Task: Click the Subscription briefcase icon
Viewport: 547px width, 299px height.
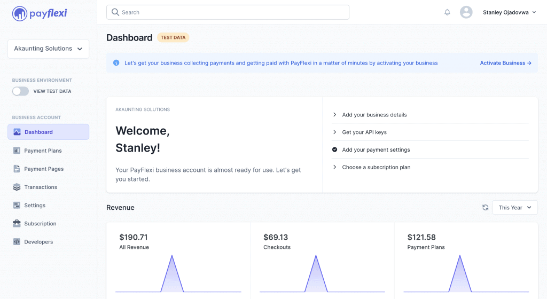Action: pos(17,223)
